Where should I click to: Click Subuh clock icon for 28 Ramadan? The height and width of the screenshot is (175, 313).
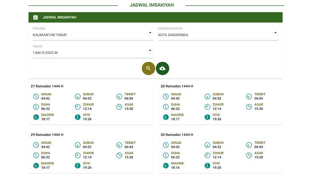pyautogui.click(x=207, y=97)
